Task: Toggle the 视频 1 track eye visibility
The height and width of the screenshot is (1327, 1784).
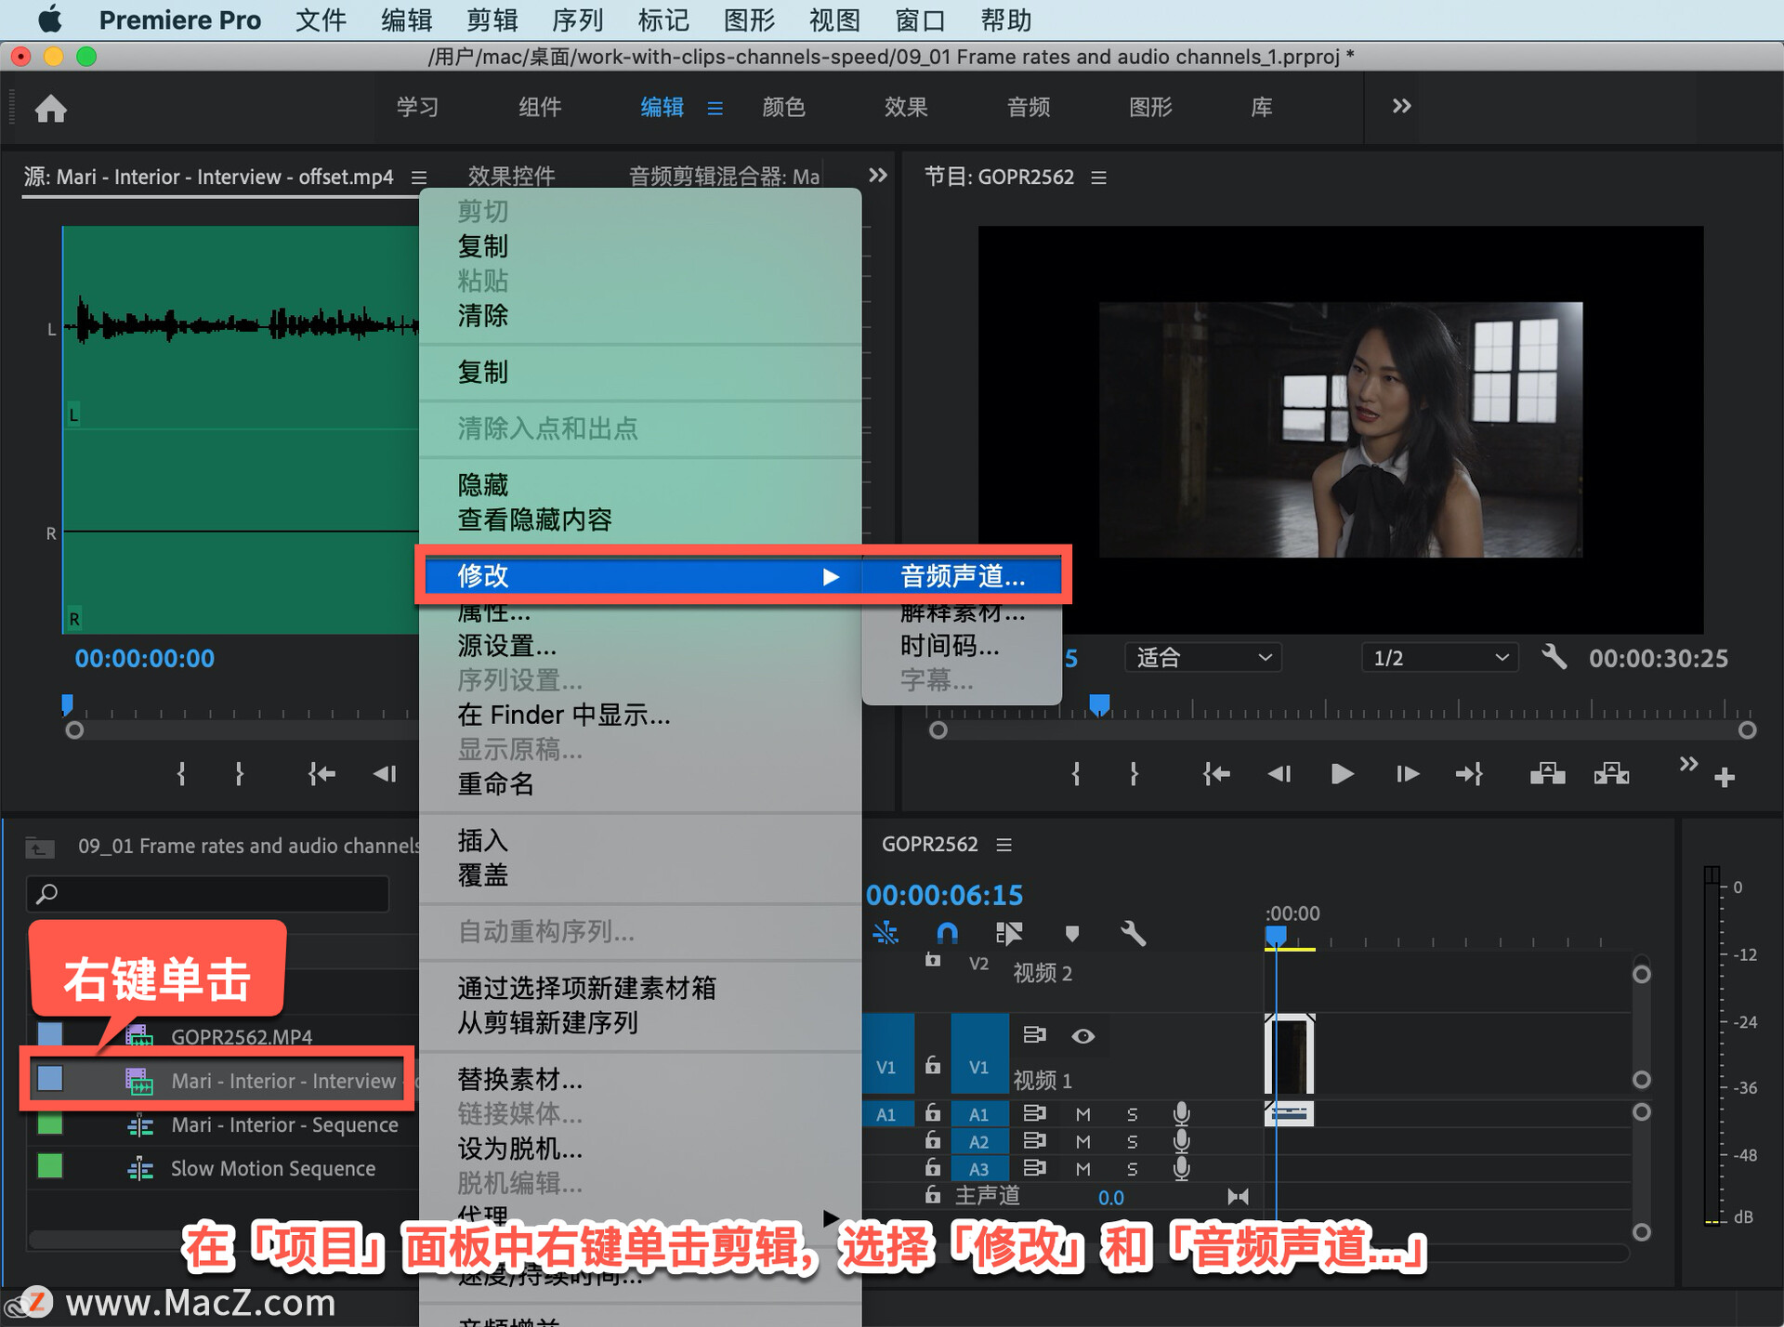Action: pyautogui.click(x=1082, y=1035)
